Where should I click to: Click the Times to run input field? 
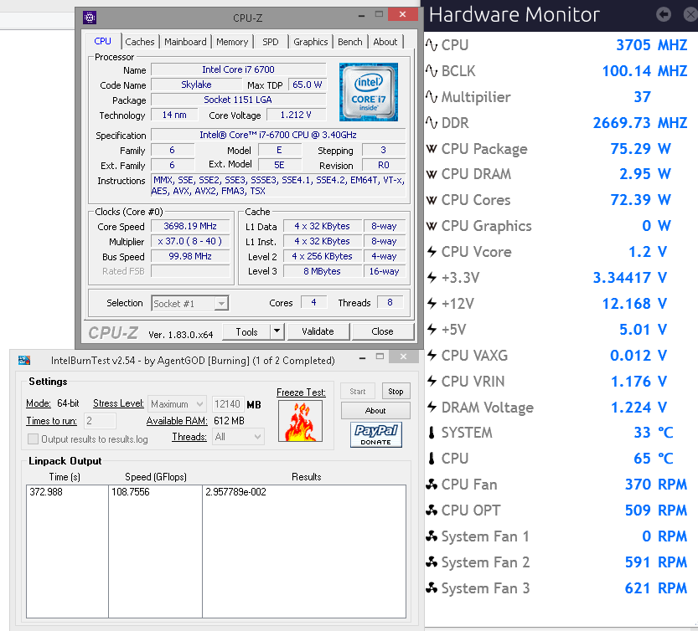tap(100, 421)
